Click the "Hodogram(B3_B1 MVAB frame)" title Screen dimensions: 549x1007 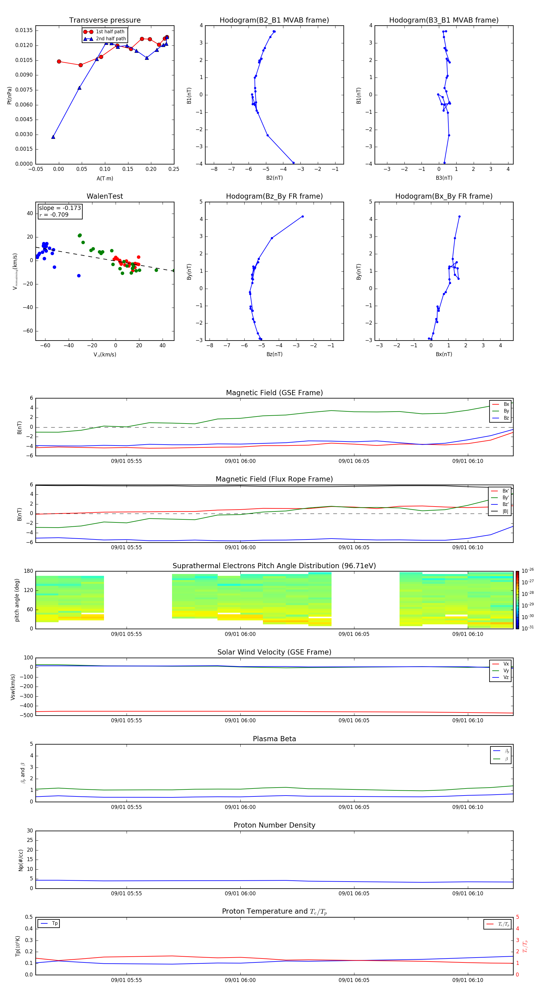click(444, 20)
